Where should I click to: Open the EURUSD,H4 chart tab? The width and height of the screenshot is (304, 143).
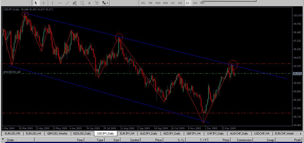[33, 134]
